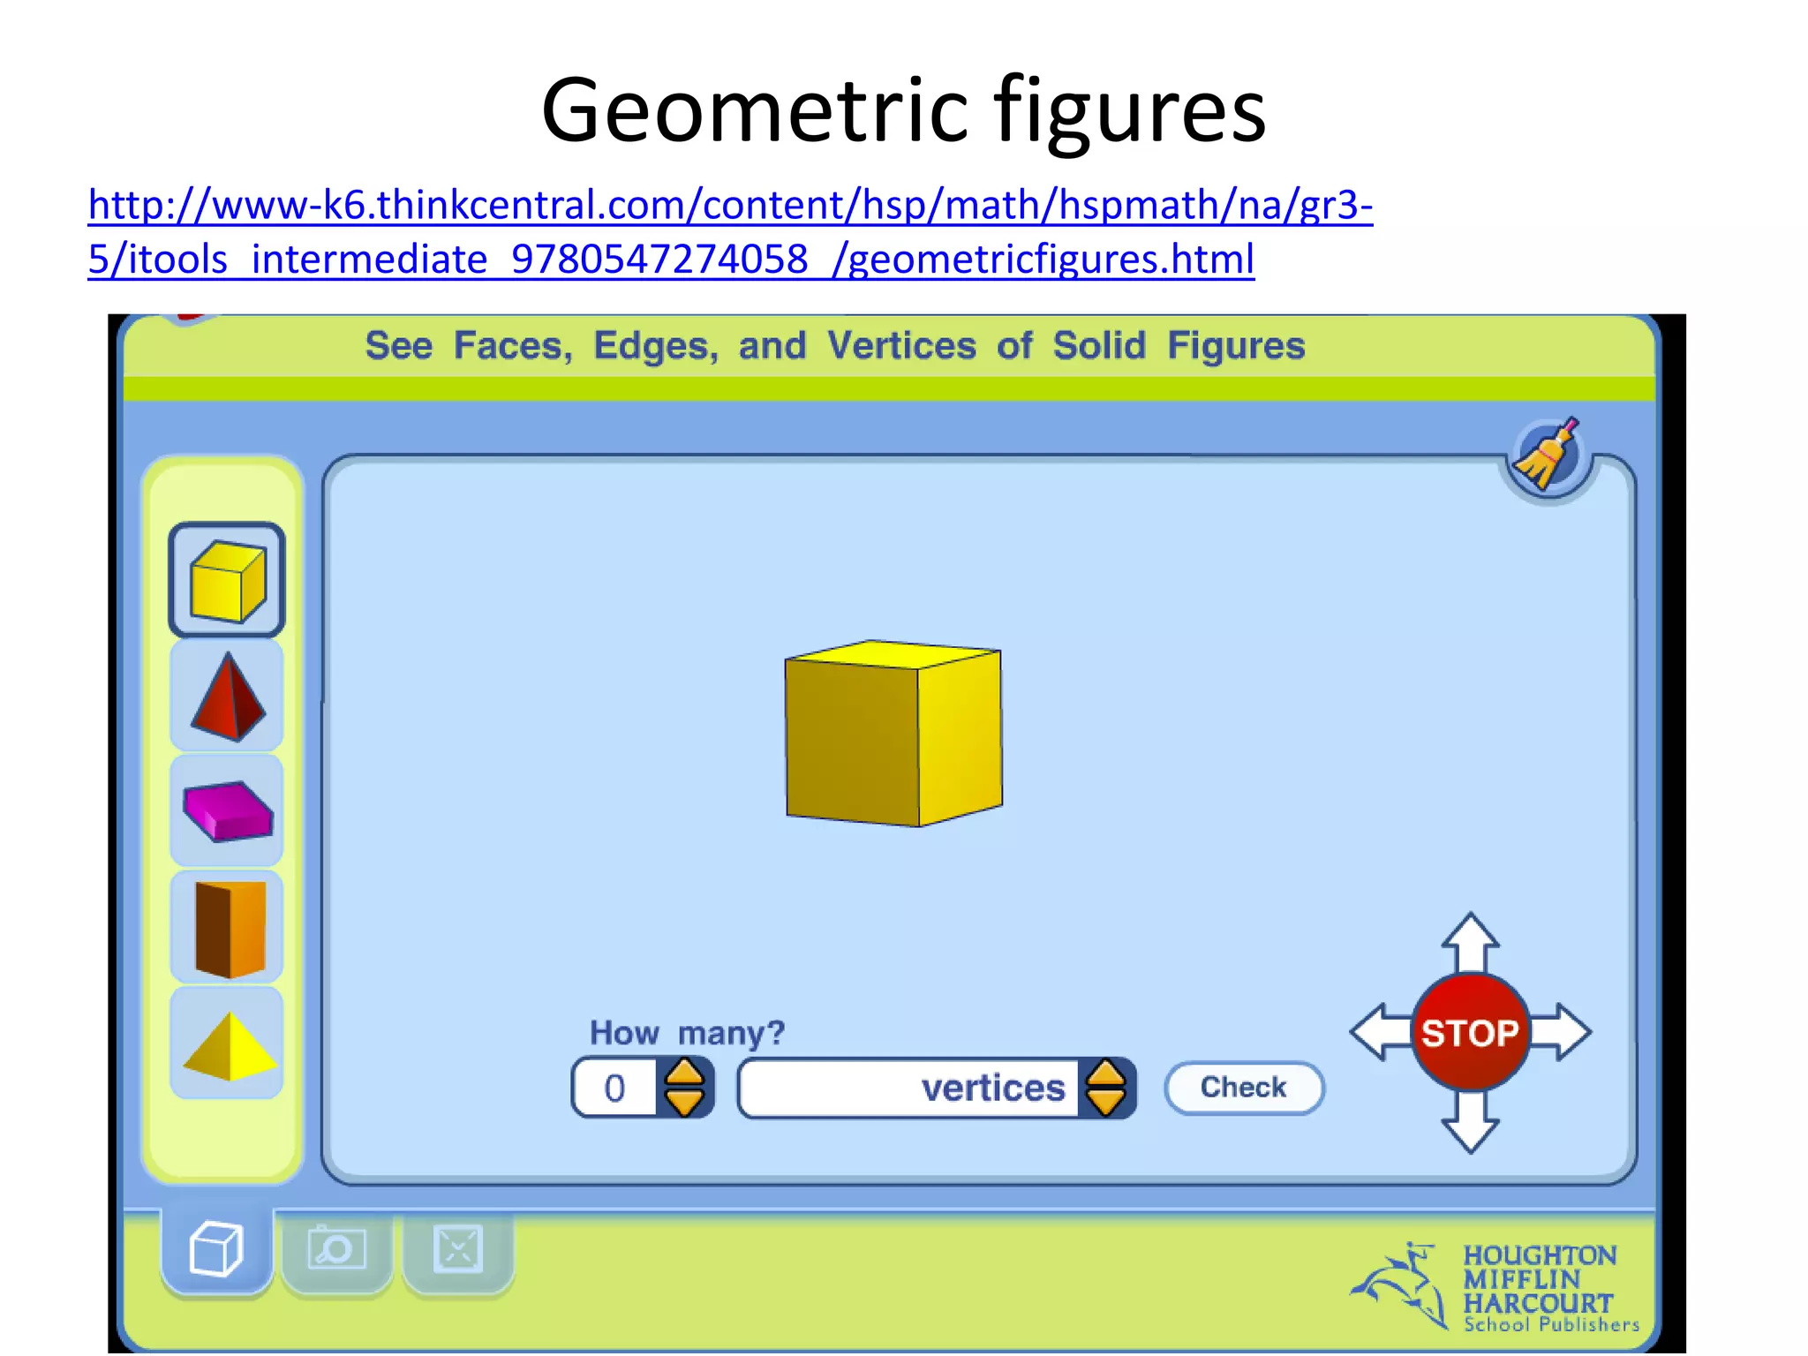Screen dimensions: 1808x1356
Task: Rotate the figure with right arrow
Action: [x=1561, y=1032]
